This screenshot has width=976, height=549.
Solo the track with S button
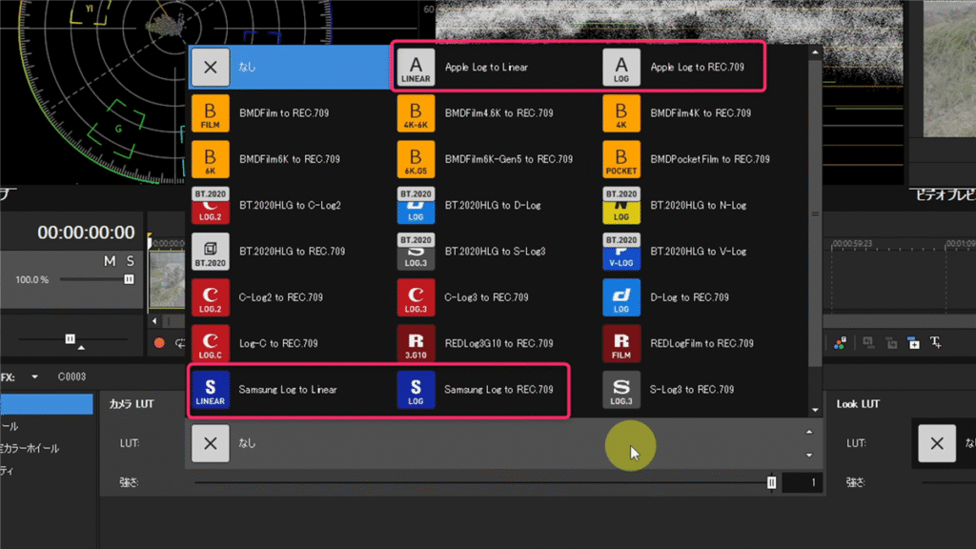[x=131, y=261]
